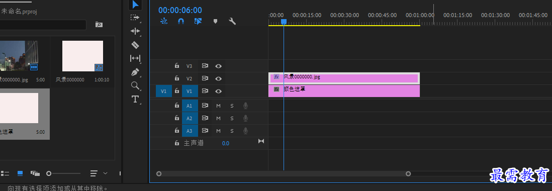The width and height of the screenshot is (552, 191).
Task: Toggle timeline Snap magnet icon
Action: (x=181, y=21)
